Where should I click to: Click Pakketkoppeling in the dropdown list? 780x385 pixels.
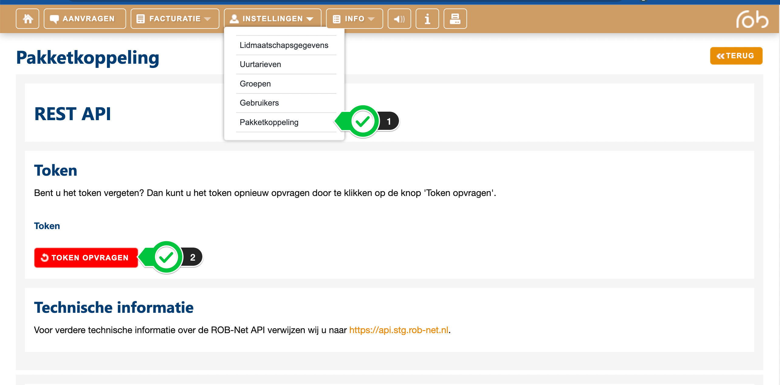(269, 122)
